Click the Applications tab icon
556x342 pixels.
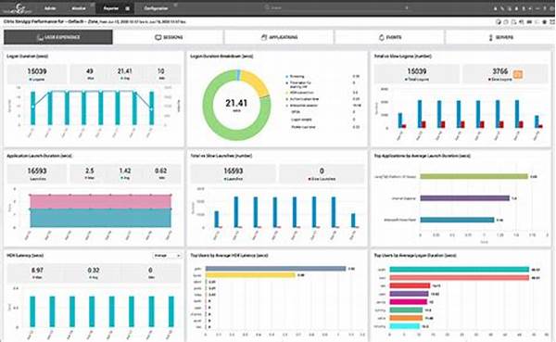(x=264, y=37)
